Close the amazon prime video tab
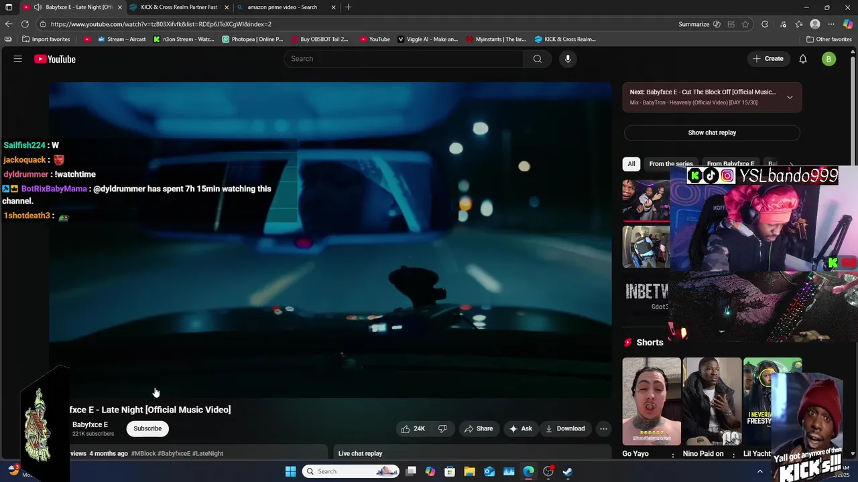858x482 pixels. coord(333,7)
